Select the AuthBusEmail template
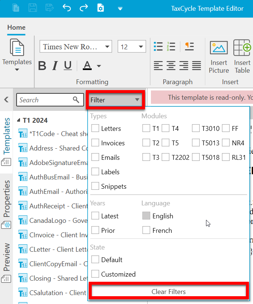Viewport: 253px width, 304px height. coord(53,177)
